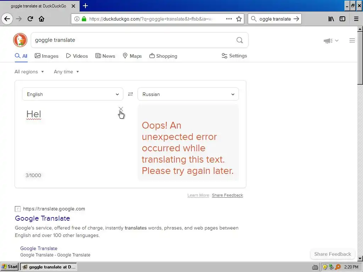
Task: Switch to Shopping results
Action: click(163, 56)
